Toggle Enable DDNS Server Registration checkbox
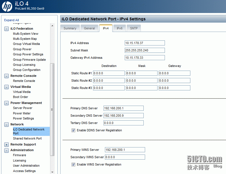Viewport: 226px width, 174px height. click(73, 130)
